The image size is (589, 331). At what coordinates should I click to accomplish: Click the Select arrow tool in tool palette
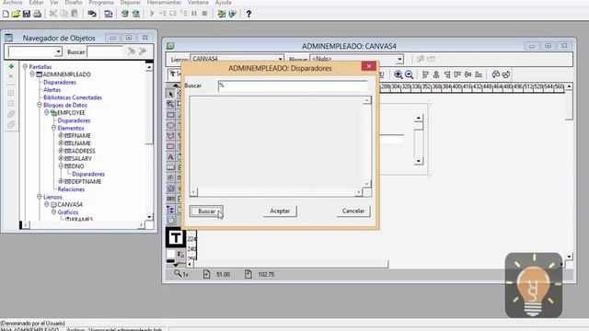click(x=170, y=94)
